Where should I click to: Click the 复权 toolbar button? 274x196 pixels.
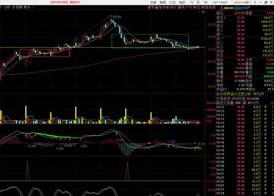(x=151, y=7)
